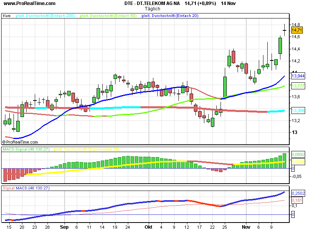Click the yellow 0,0386 average value
The width and height of the screenshot is (309, 231).
pos(298,162)
